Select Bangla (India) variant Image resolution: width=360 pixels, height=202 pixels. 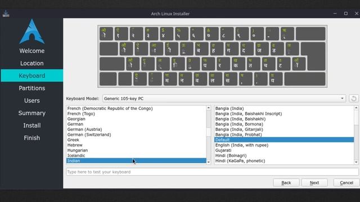(x=284, y=108)
